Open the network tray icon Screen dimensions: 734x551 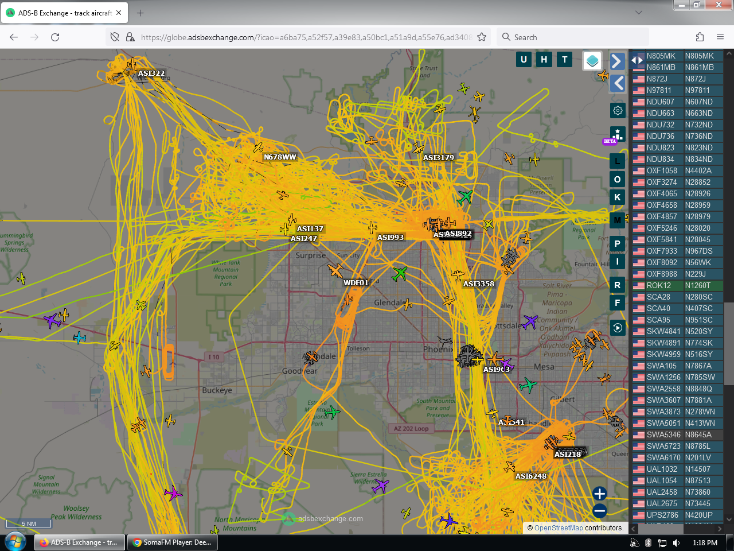pyautogui.click(x=662, y=542)
